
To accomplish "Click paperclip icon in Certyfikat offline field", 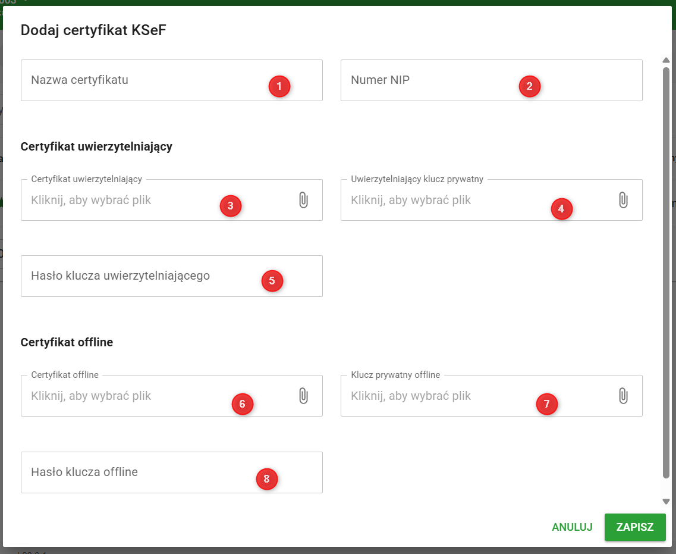I will (303, 396).
